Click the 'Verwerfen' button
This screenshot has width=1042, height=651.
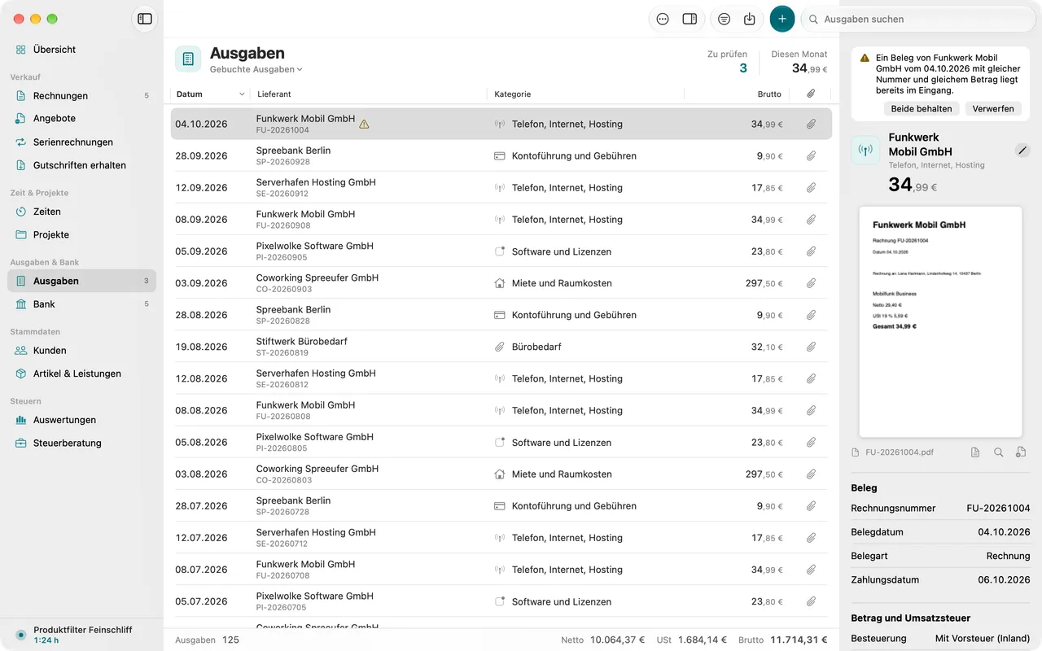[x=993, y=108]
